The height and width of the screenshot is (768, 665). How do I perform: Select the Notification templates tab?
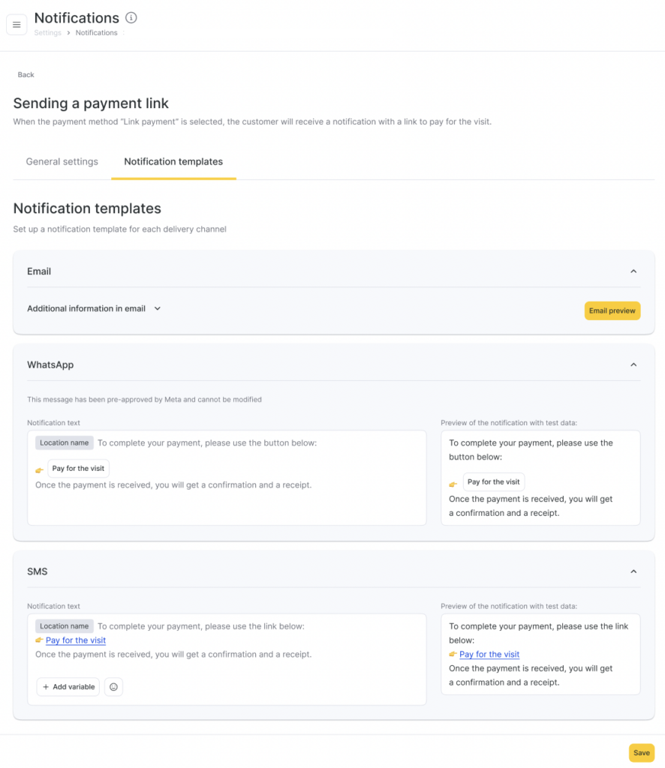(x=173, y=161)
